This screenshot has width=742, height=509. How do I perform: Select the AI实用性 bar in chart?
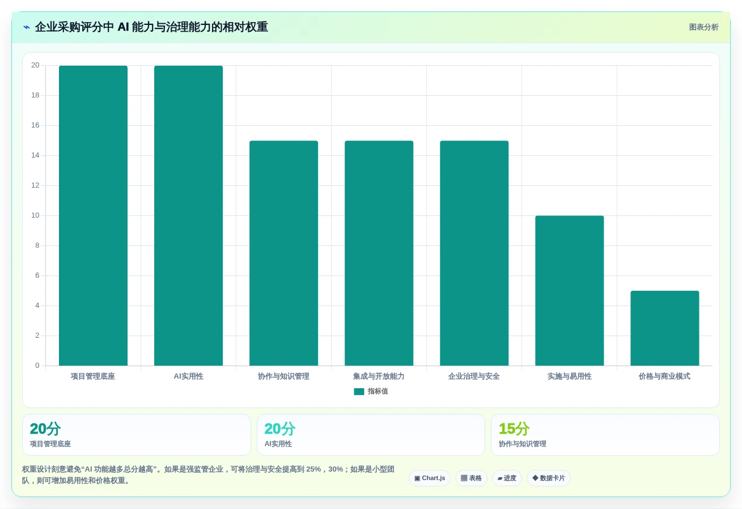(188, 215)
